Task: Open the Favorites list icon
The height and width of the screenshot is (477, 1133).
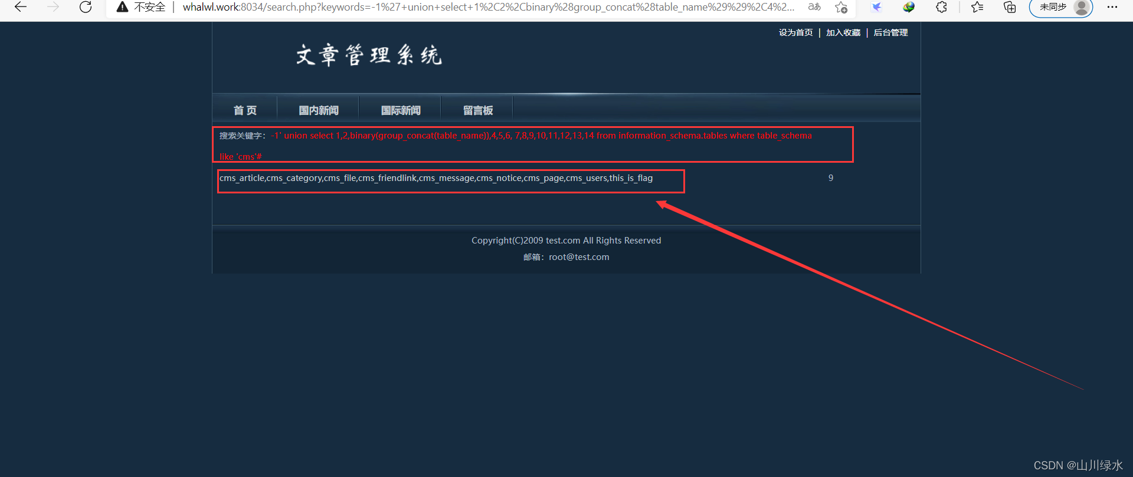Action: tap(977, 7)
